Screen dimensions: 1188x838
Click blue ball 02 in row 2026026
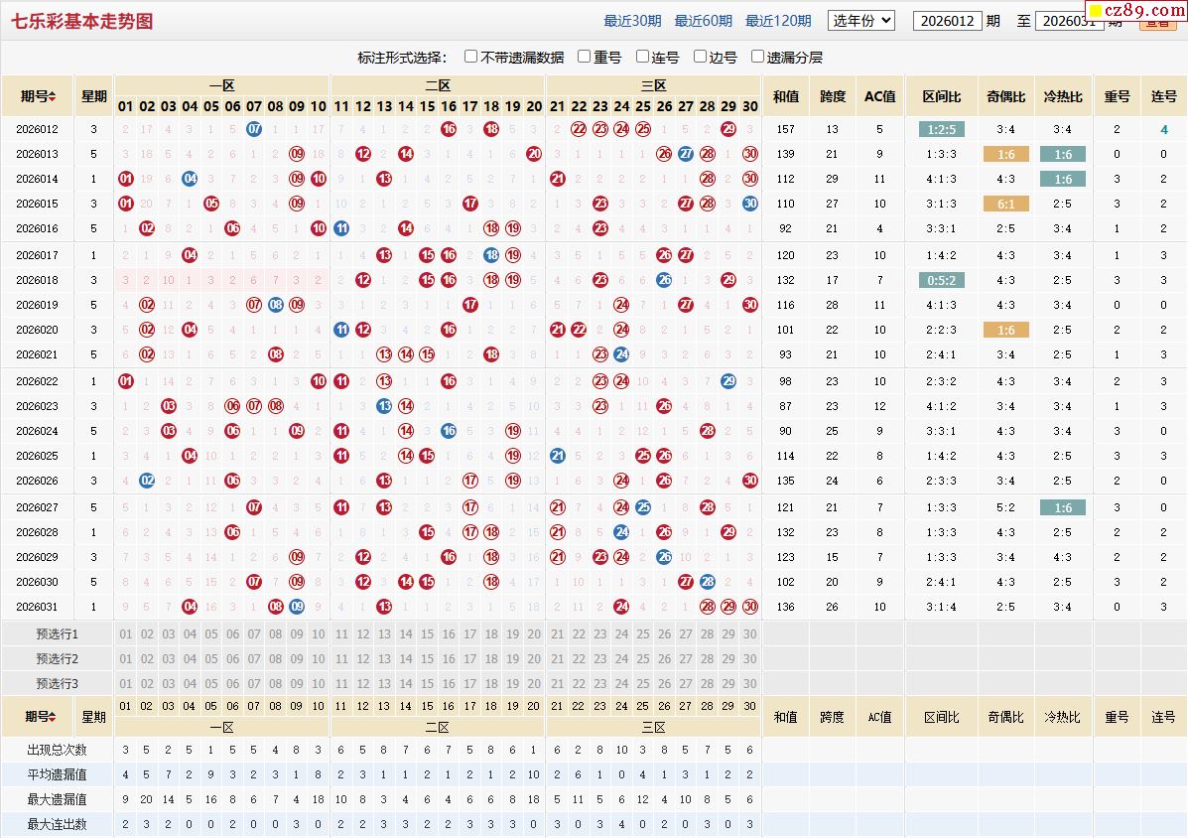coord(147,481)
